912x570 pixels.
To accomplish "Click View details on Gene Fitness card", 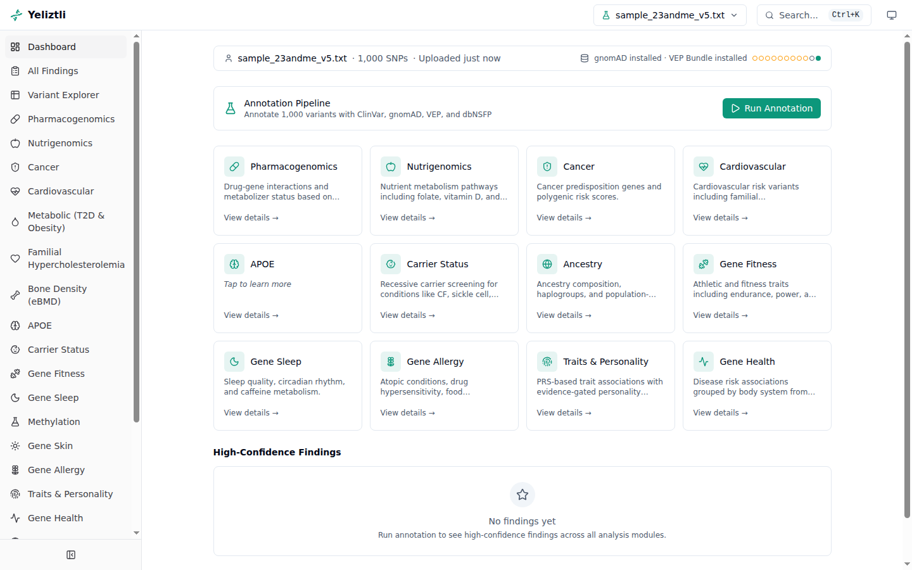I will [x=721, y=315].
